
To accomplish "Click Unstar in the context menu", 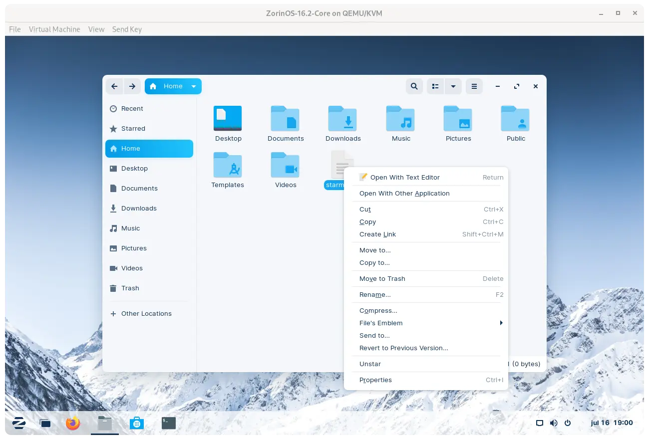I will pyautogui.click(x=426, y=364).
